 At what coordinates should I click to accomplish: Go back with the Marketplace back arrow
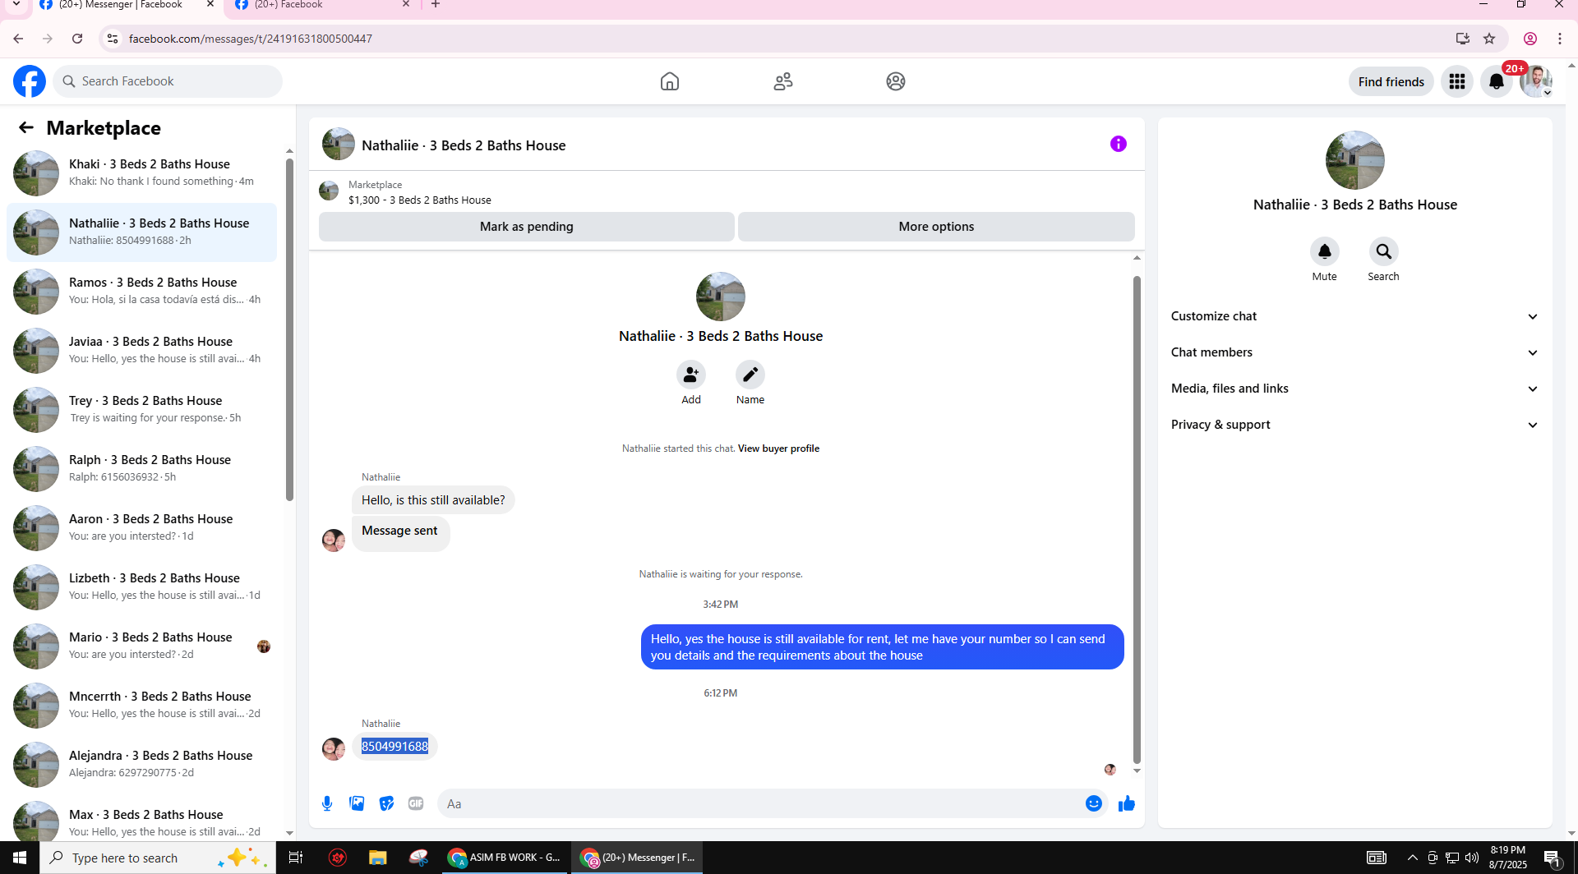pyautogui.click(x=26, y=127)
